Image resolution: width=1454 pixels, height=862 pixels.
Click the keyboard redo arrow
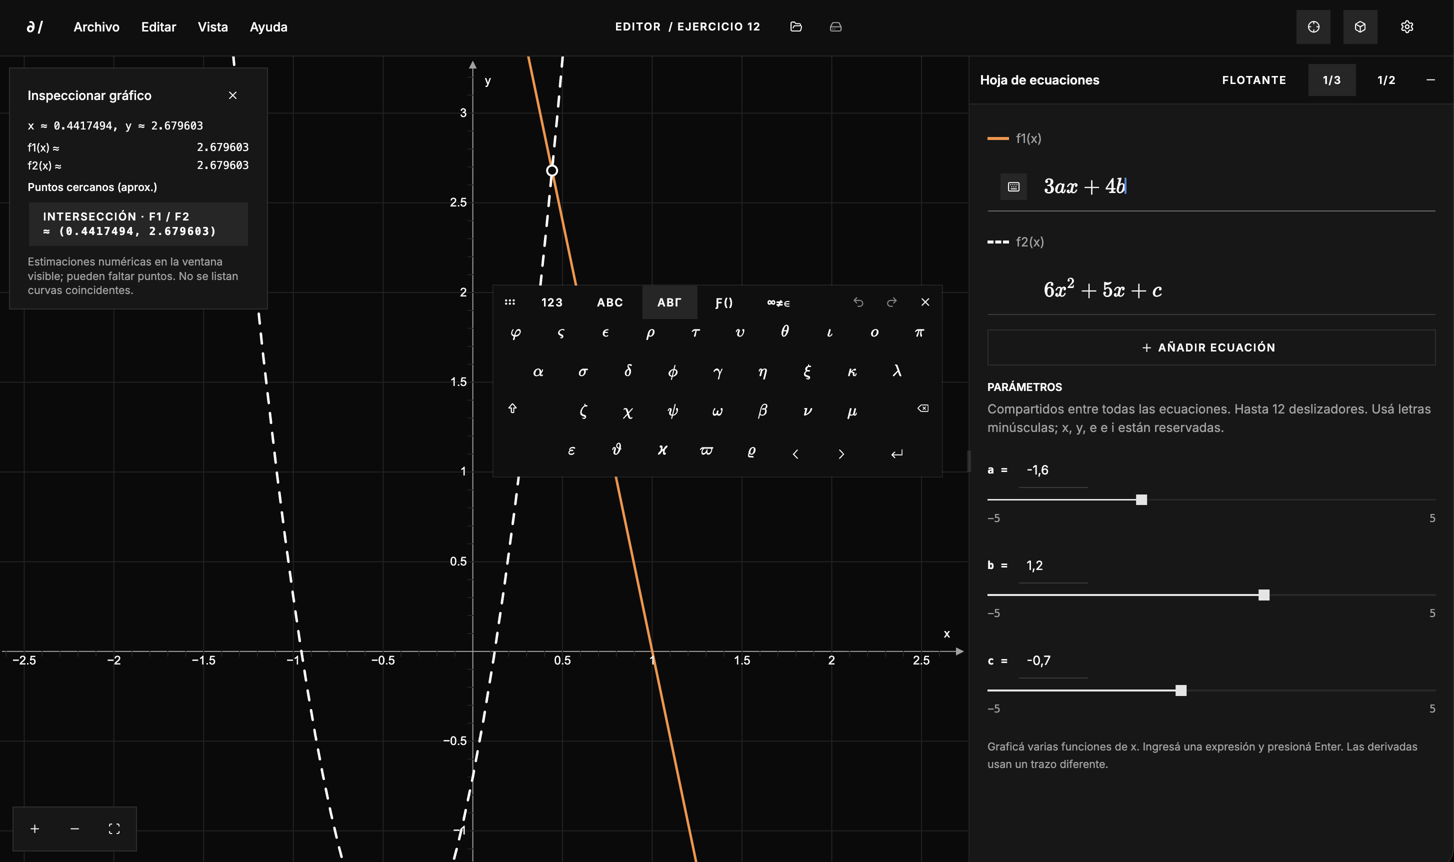pyautogui.click(x=891, y=302)
